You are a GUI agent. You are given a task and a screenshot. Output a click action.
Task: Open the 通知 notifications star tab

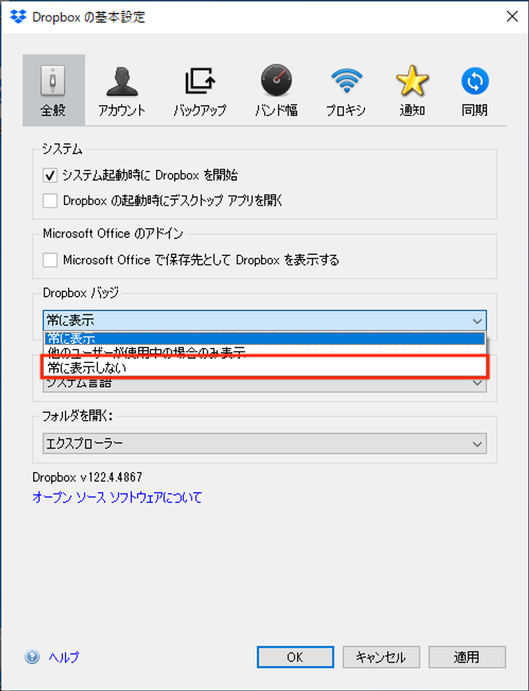(412, 90)
